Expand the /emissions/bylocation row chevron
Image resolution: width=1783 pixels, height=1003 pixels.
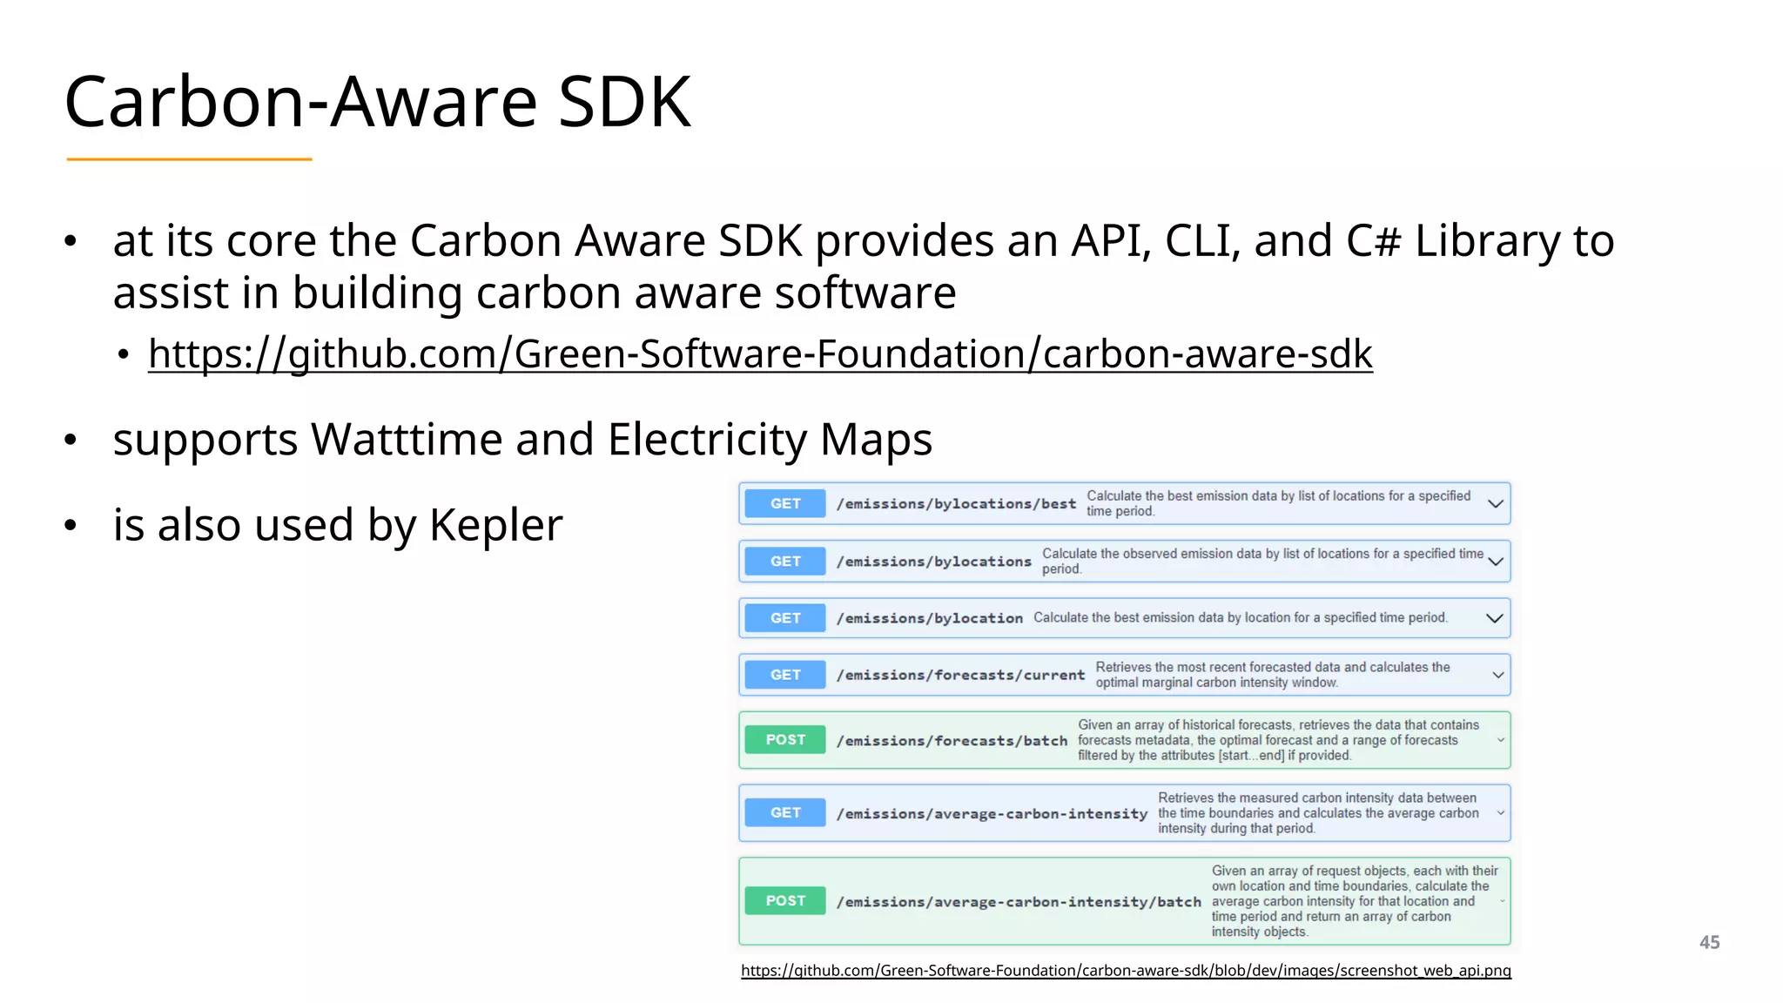pyautogui.click(x=1495, y=618)
